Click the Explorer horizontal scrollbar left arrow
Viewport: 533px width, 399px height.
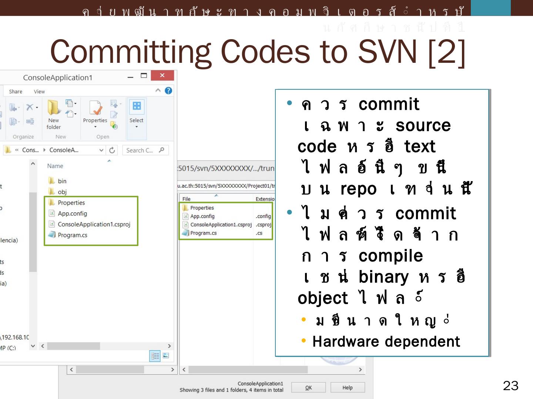43,346
